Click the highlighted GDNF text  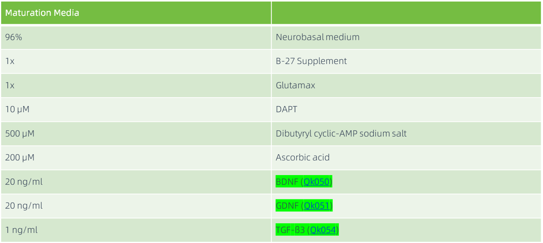(287, 206)
